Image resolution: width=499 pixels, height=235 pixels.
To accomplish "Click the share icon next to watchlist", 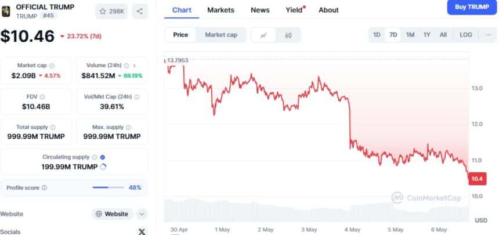I will click(x=140, y=12).
